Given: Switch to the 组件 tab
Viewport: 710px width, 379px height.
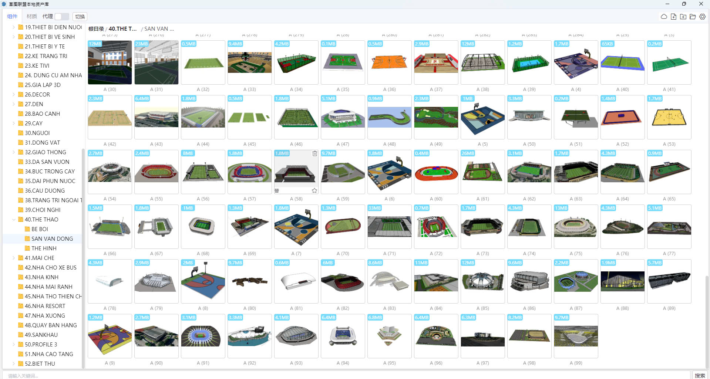Looking at the screenshot, I should point(12,17).
